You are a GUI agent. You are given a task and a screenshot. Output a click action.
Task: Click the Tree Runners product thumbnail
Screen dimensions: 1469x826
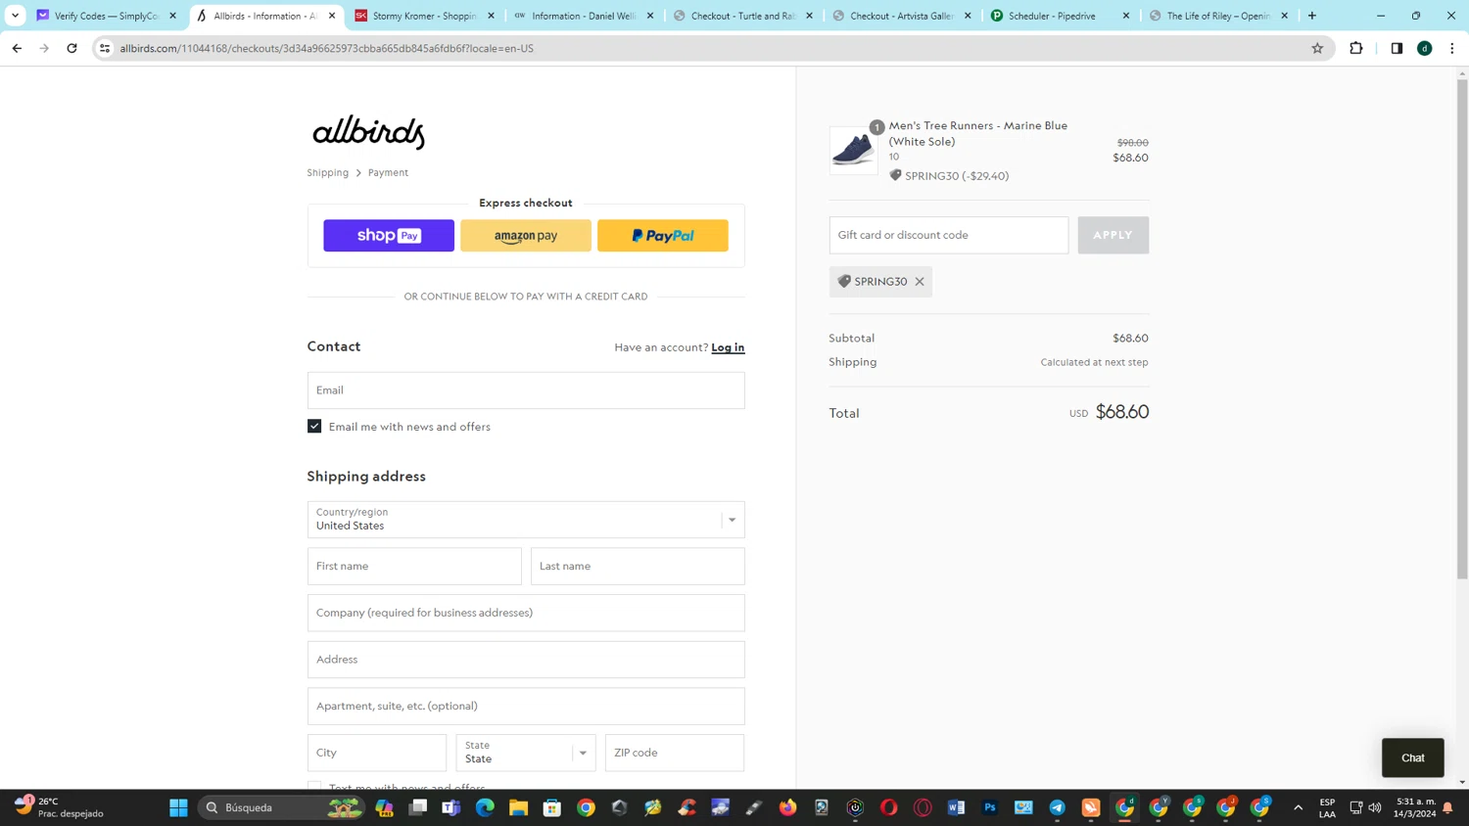(x=854, y=150)
